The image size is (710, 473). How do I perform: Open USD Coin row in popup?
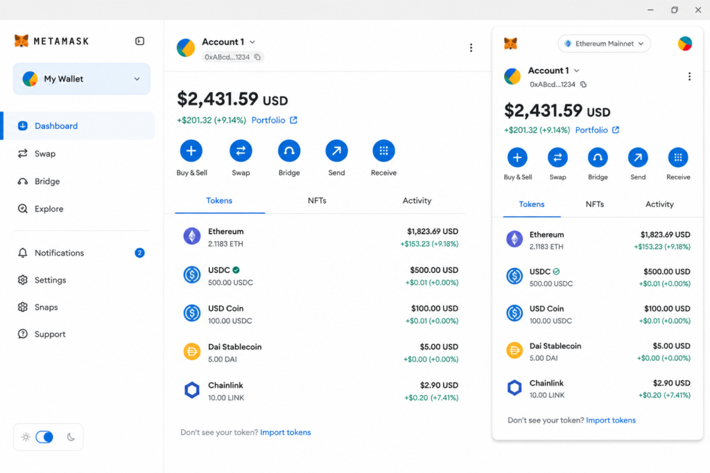(x=598, y=314)
